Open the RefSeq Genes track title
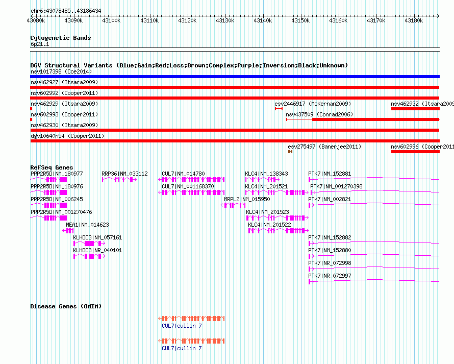The width and height of the screenshot is (454, 364). pyautogui.click(x=52, y=167)
